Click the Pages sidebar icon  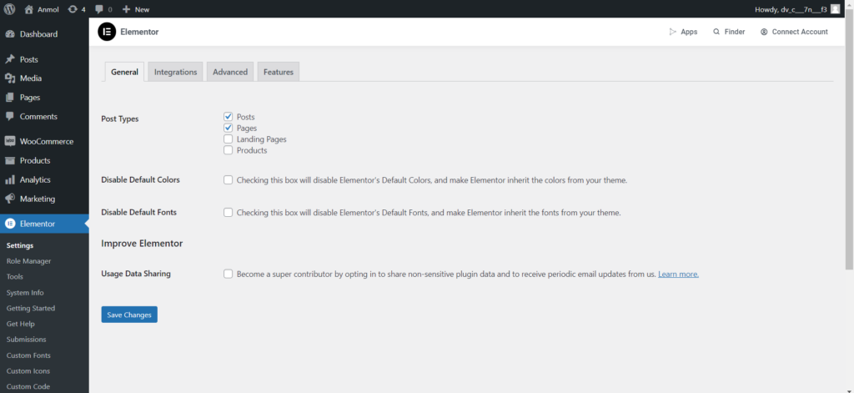click(10, 98)
